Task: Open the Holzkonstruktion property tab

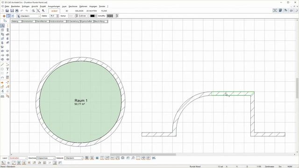Action: coord(58,21)
